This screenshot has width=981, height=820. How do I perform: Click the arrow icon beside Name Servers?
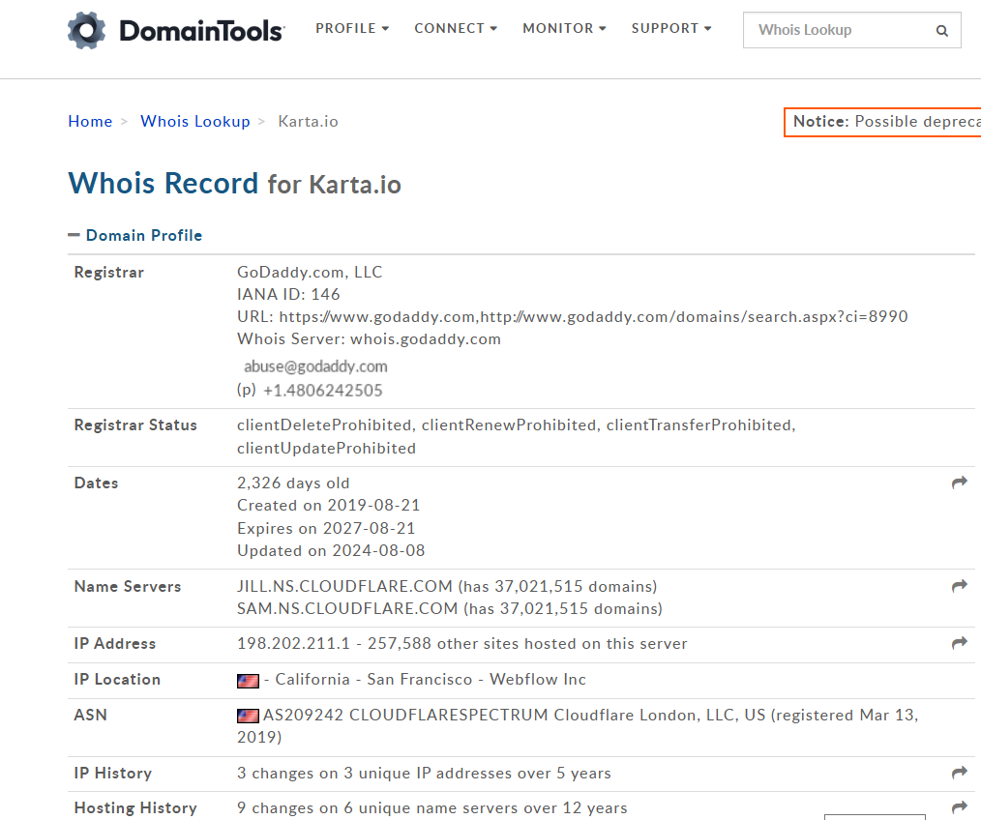(959, 586)
